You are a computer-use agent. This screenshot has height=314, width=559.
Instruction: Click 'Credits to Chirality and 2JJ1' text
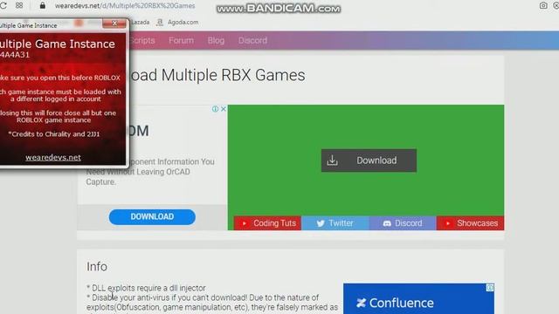54,134
